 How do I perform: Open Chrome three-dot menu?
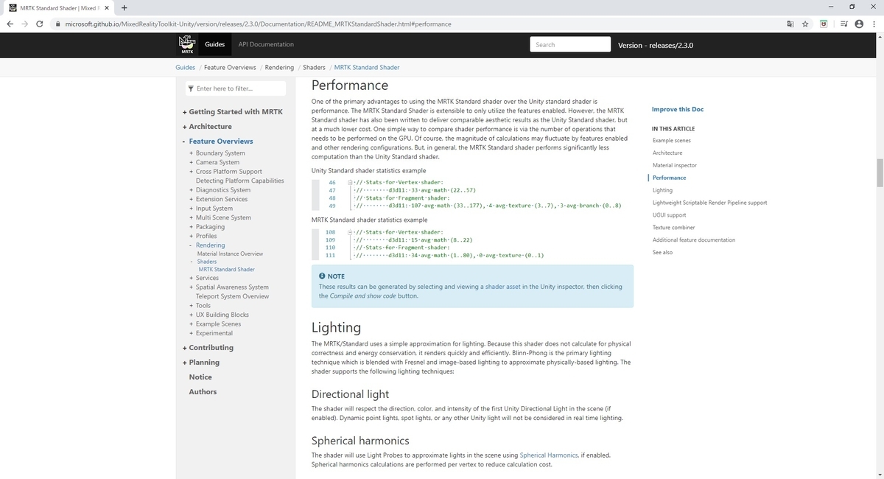(x=874, y=24)
